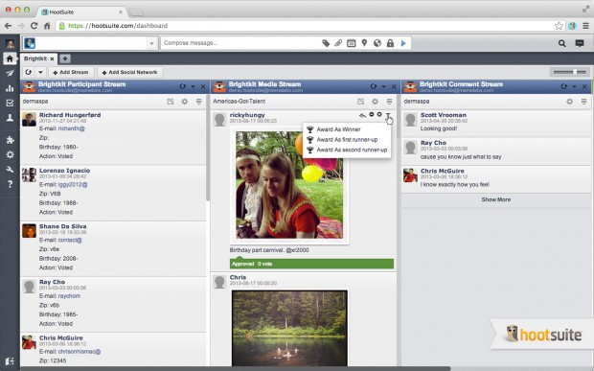Open settings gear of Comment Stream dermaspa

569,102
